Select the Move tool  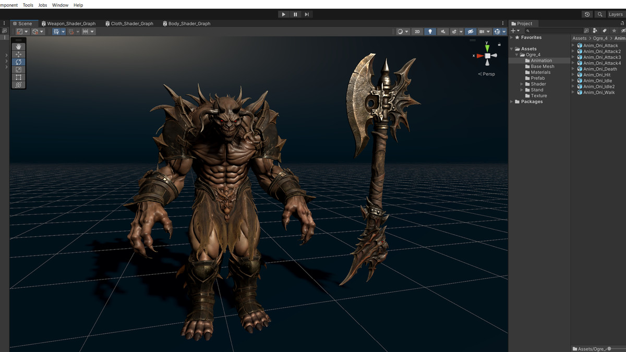click(18, 54)
